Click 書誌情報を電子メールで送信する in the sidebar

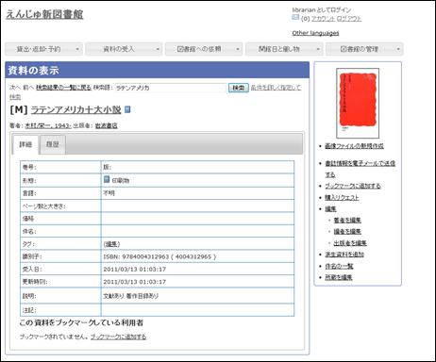(x=360, y=169)
